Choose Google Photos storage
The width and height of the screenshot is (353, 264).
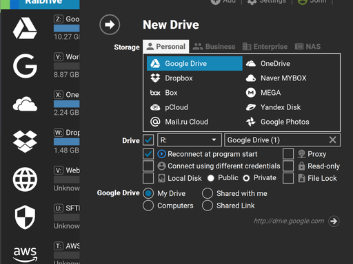pos(291,122)
